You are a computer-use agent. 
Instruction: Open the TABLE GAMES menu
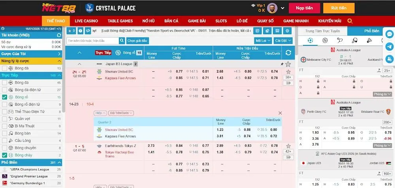pos(120,21)
